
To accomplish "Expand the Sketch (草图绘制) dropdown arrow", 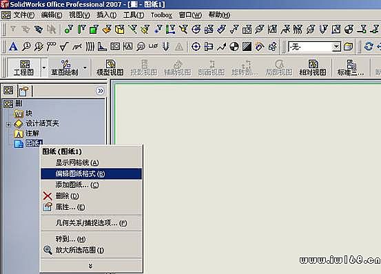I will coord(85,67).
